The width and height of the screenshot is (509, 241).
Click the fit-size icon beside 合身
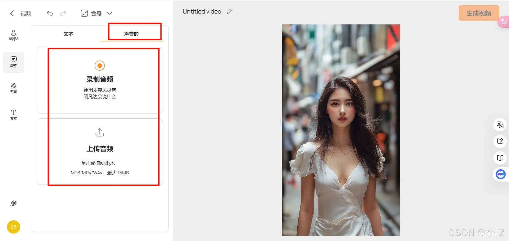point(84,13)
